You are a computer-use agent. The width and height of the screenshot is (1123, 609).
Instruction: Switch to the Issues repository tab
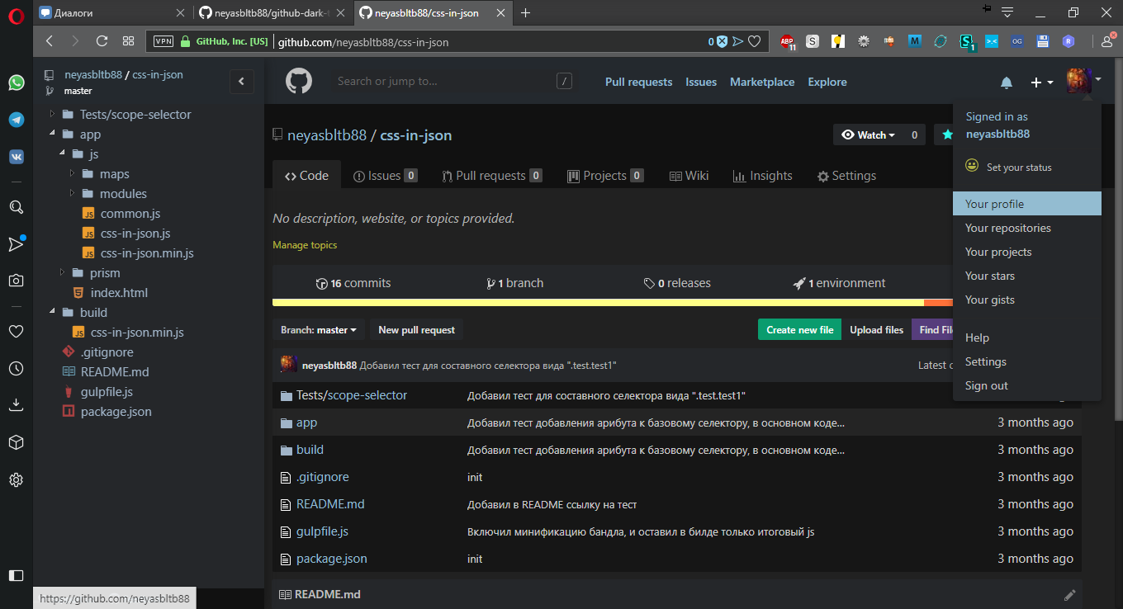pos(385,176)
